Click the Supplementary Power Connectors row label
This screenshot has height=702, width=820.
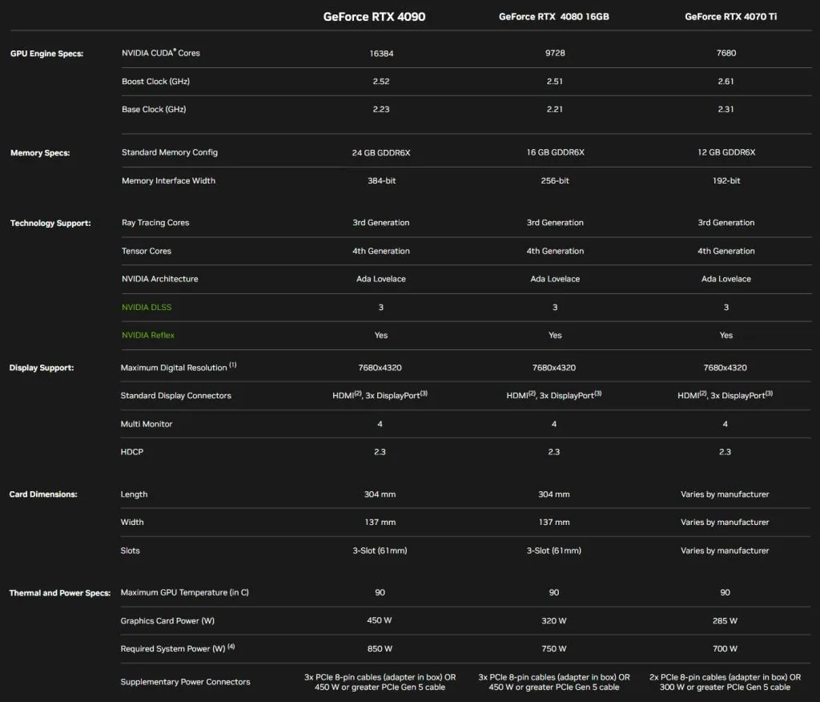[x=185, y=682]
